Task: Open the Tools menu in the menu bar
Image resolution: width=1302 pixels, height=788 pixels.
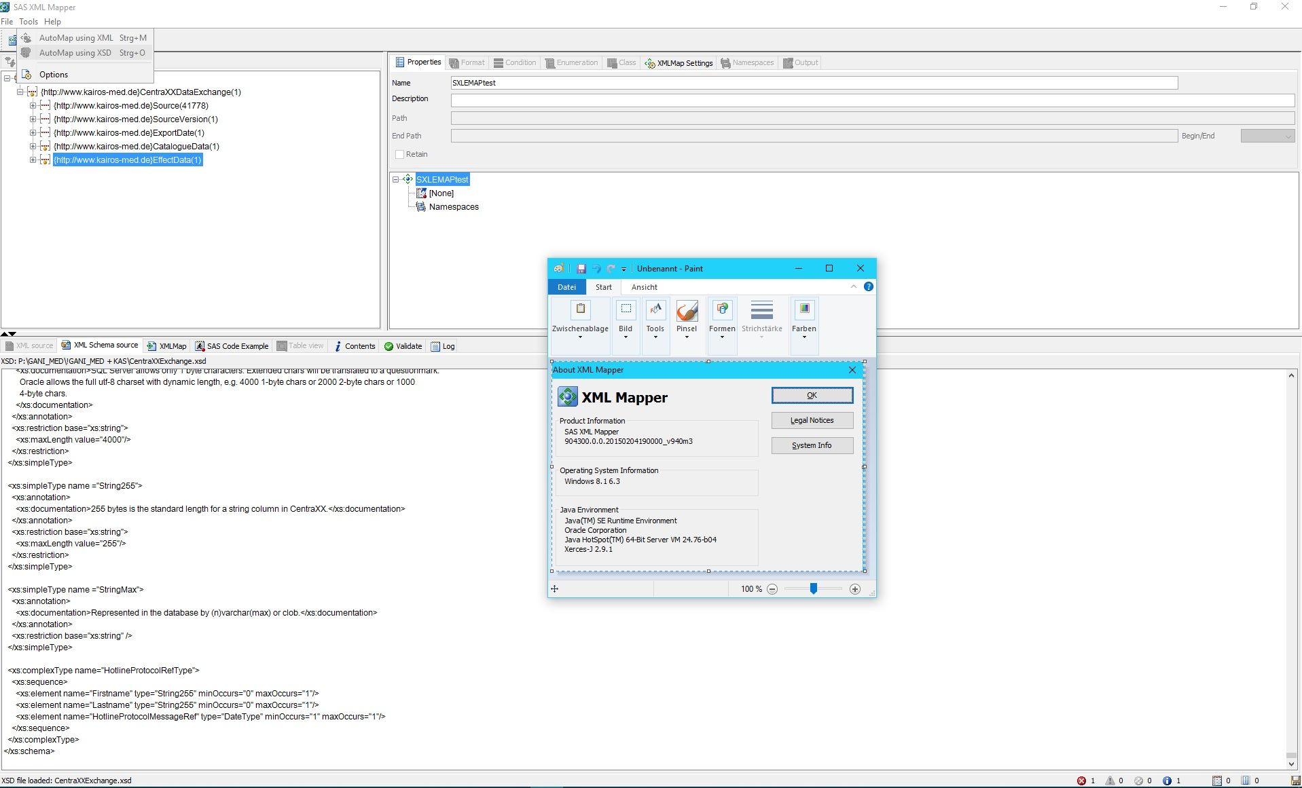Action: tap(29, 22)
